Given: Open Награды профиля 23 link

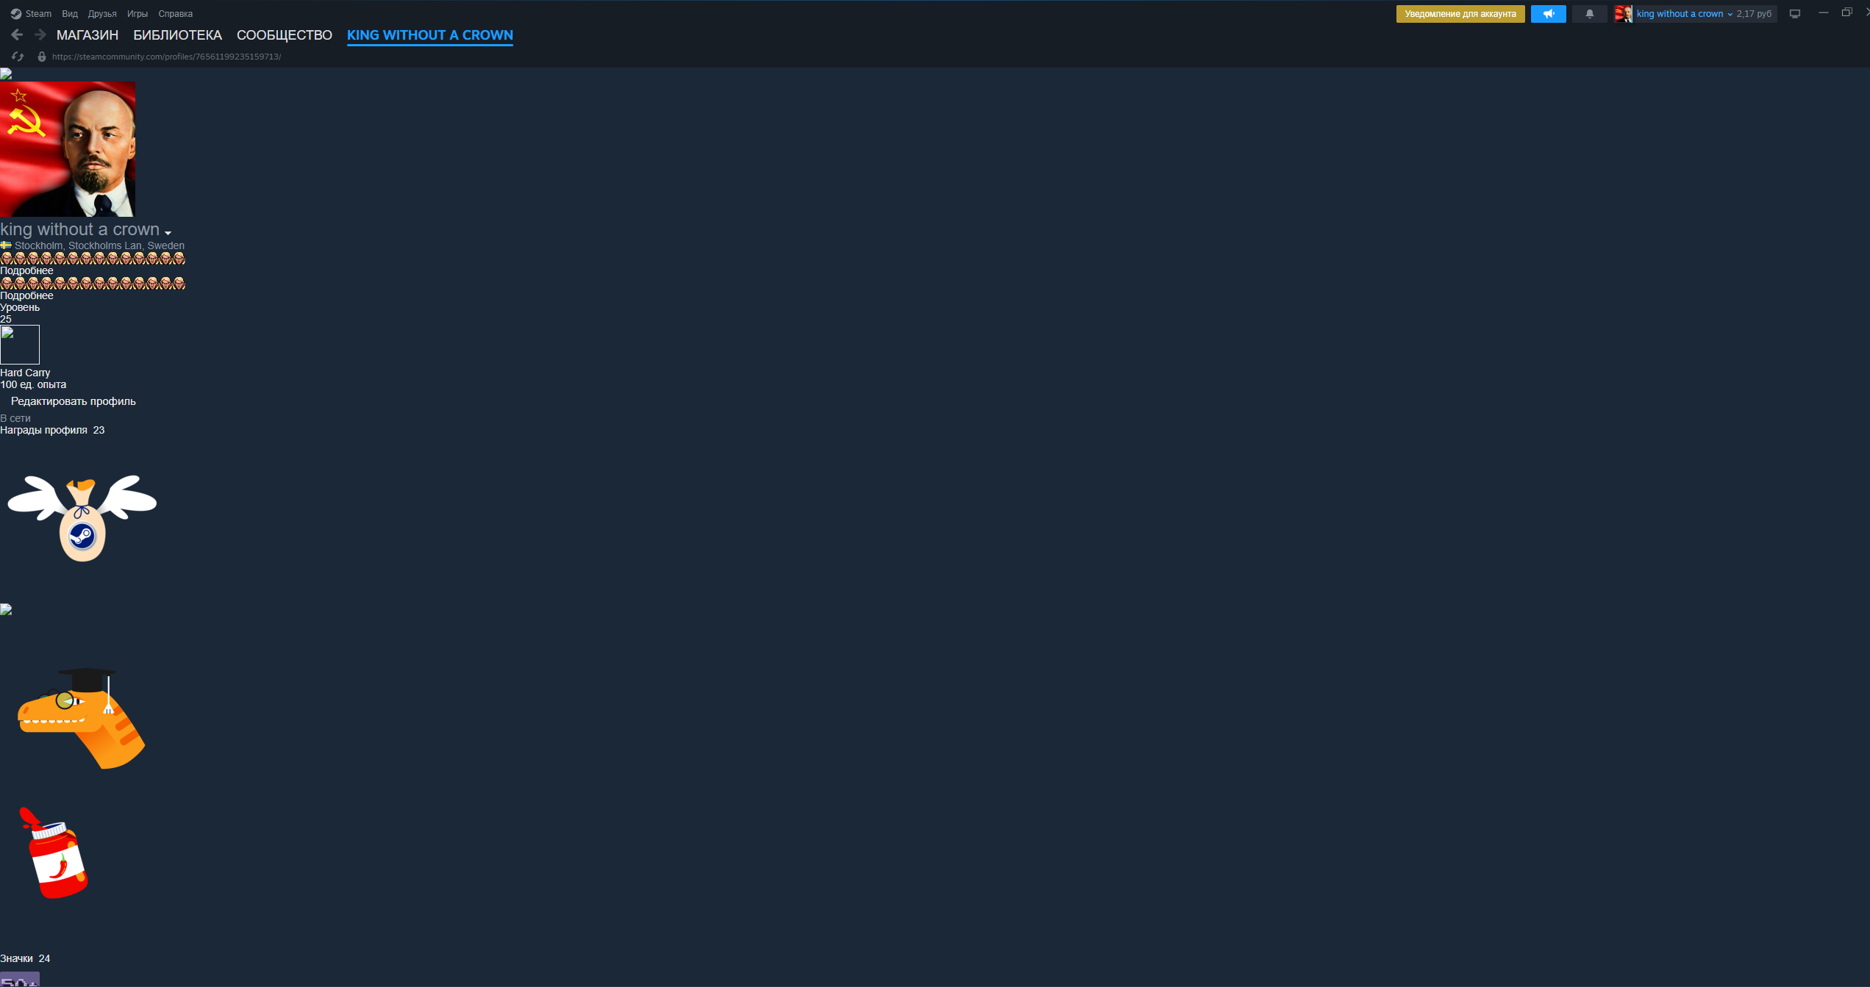Looking at the screenshot, I should pos(52,430).
